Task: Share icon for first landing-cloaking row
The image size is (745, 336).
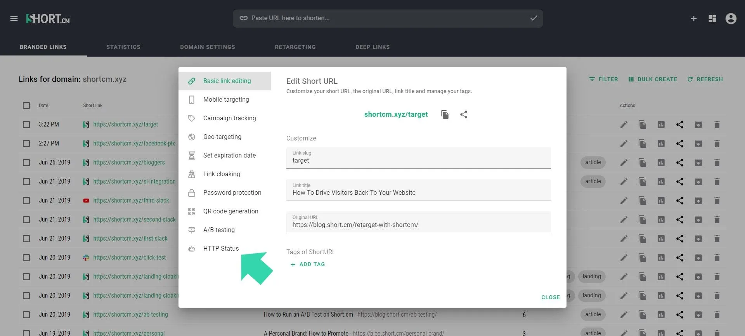Action: [680, 277]
